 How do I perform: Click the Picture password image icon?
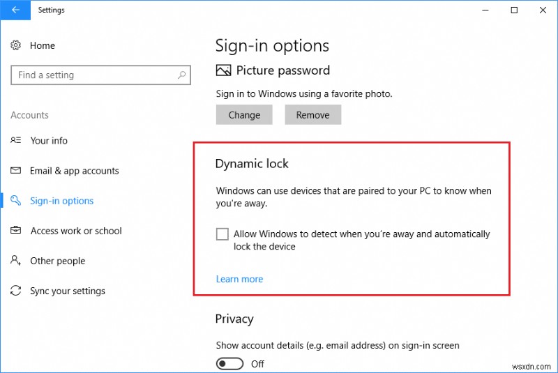(x=223, y=70)
